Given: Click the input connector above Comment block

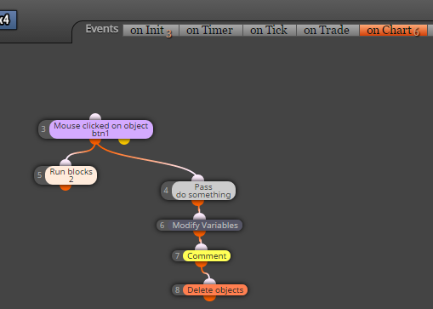Looking at the screenshot, I should pyautogui.click(x=201, y=248).
